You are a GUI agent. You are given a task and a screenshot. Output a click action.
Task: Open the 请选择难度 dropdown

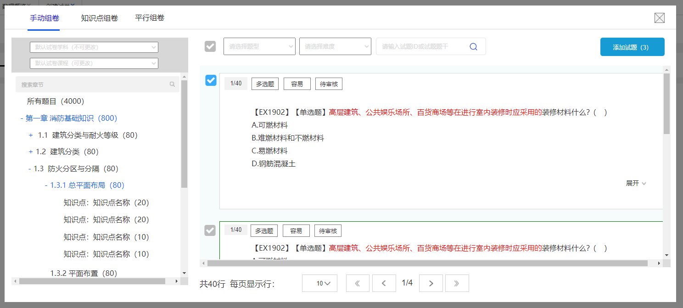pyautogui.click(x=335, y=46)
